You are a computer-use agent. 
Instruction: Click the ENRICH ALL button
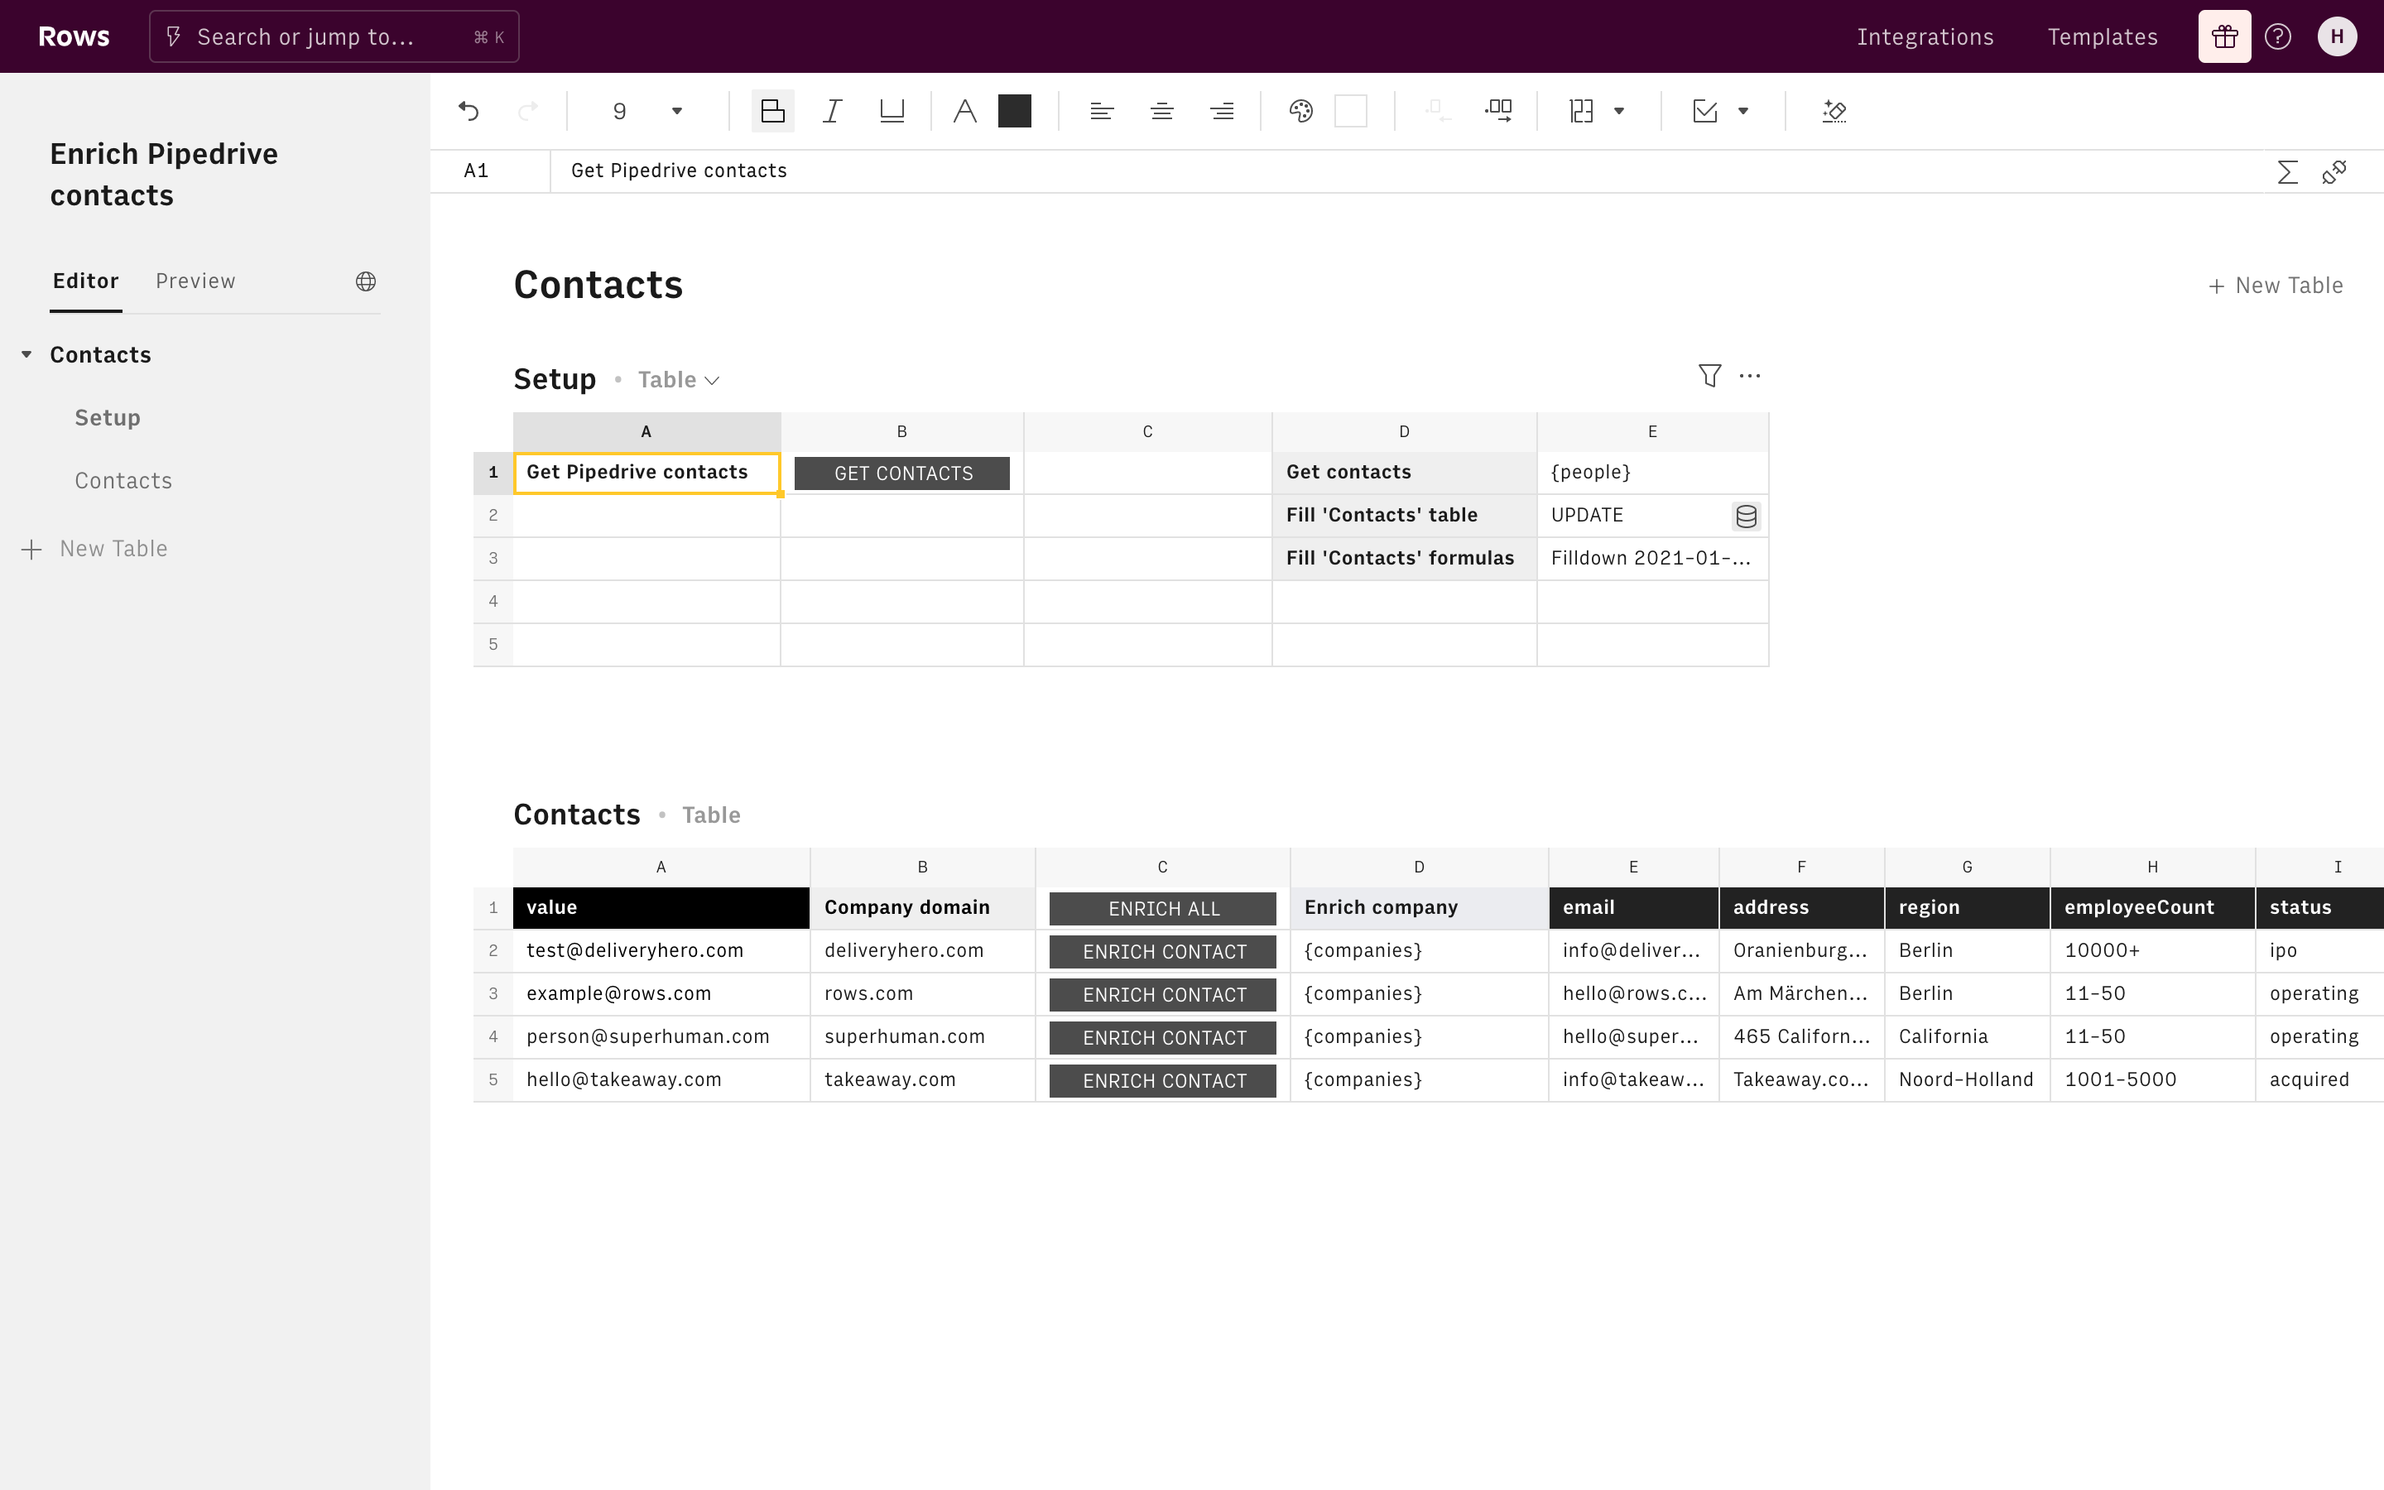coord(1162,909)
